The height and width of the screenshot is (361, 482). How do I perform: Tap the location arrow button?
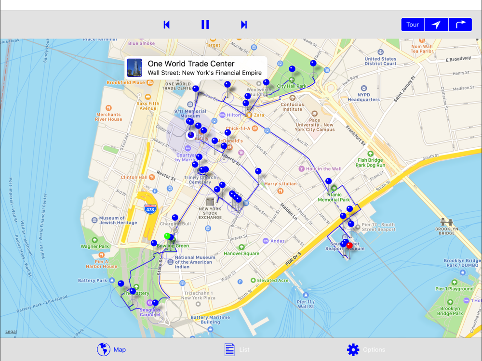pos(436,25)
